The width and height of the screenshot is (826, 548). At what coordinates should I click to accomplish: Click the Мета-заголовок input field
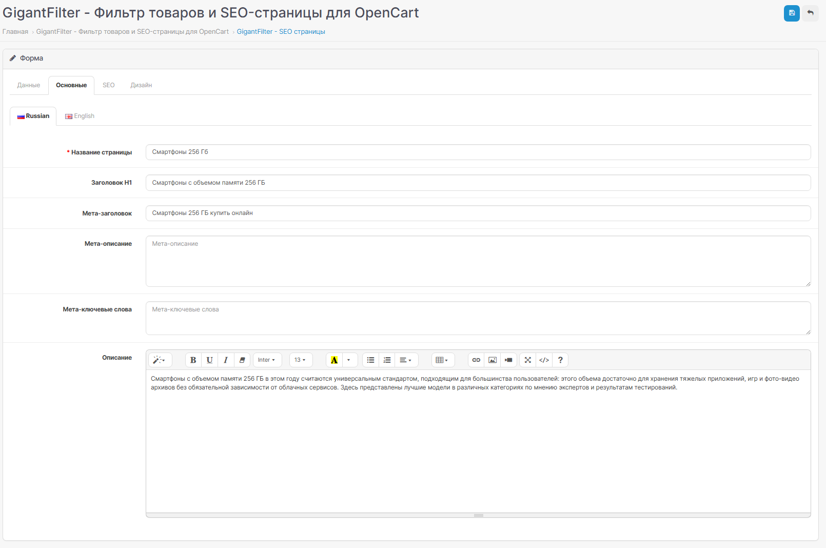coord(478,213)
